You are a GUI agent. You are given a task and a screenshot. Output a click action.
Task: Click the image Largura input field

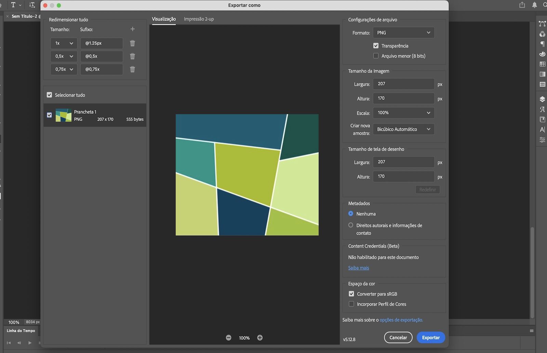coord(403,84)
